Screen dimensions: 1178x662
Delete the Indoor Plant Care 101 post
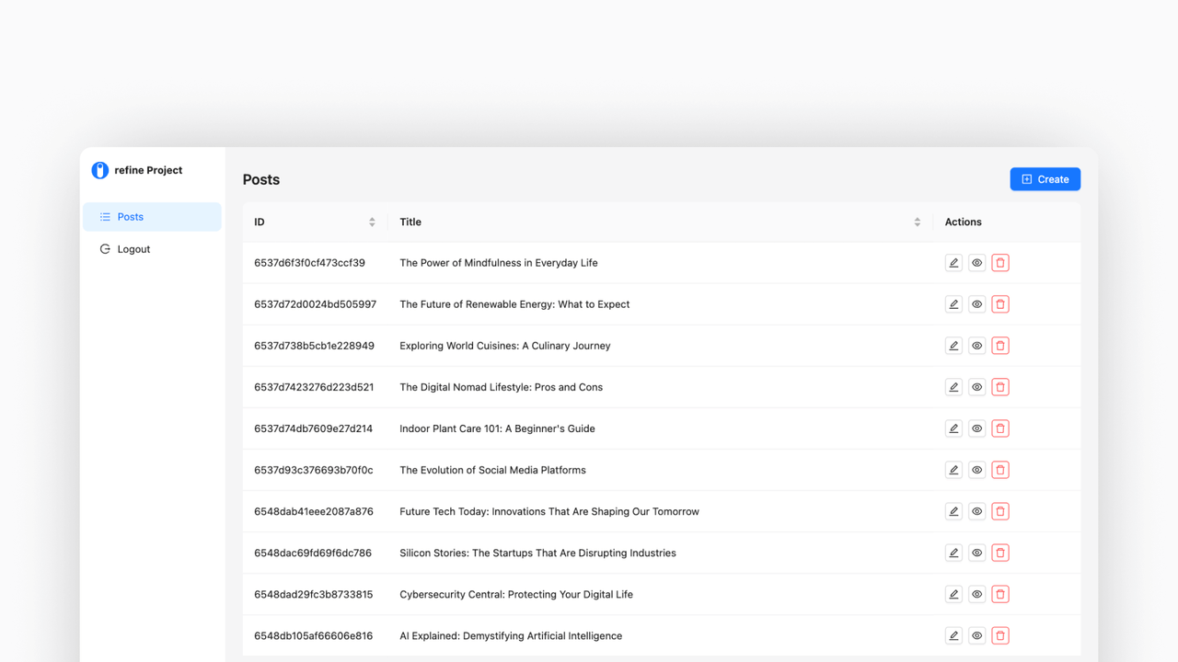(1000, 428)
